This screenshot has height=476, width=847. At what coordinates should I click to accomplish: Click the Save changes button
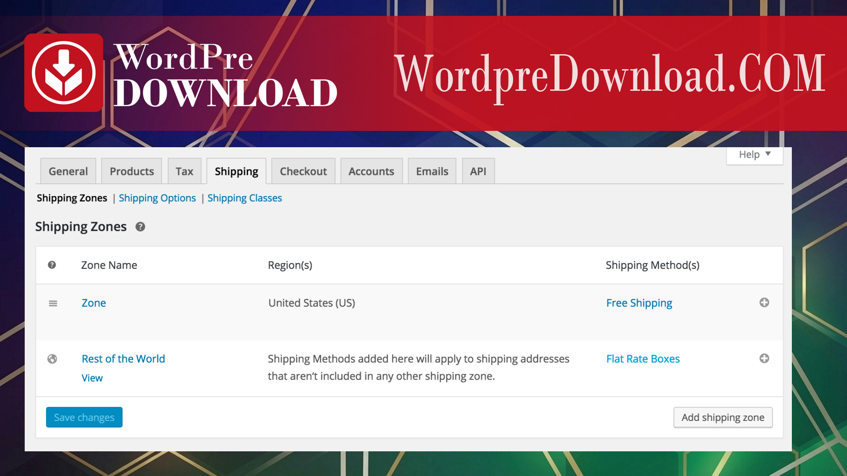coord(84,417)
